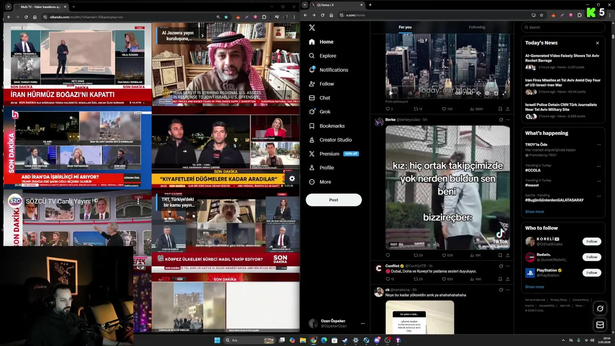Bookmark the Conflict post about Dubai
This screenshot has width=615, height=346.
500,279
